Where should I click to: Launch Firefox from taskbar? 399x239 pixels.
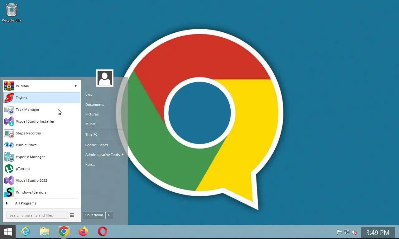click(x=83, y=232)
